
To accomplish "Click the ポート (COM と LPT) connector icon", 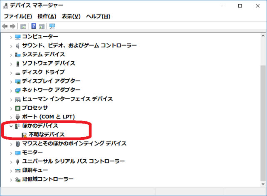I will [18, 117].
